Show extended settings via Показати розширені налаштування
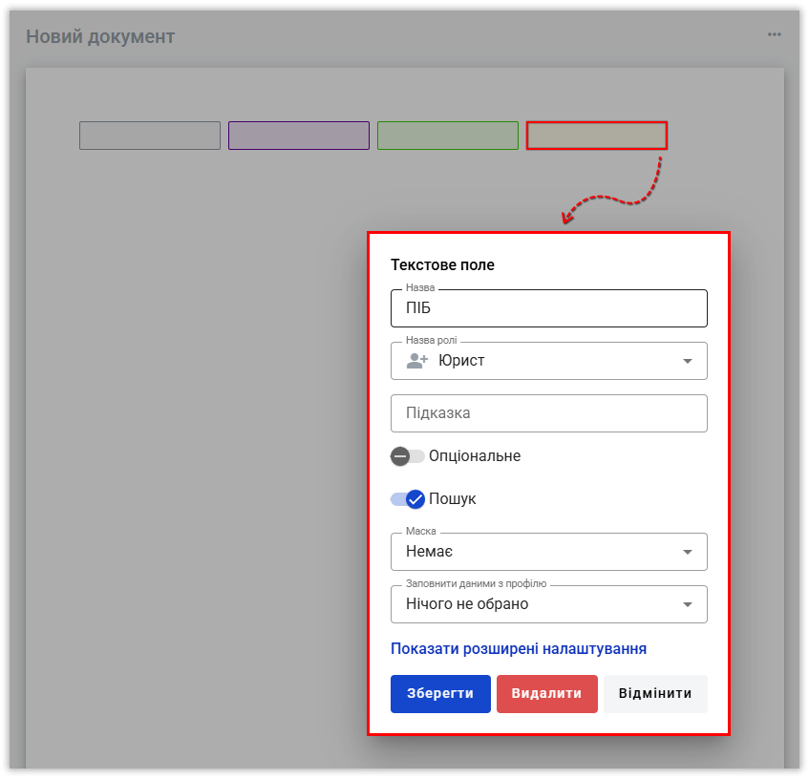The height and width of the screenshot is (779, 809). (x=519, y=649)
